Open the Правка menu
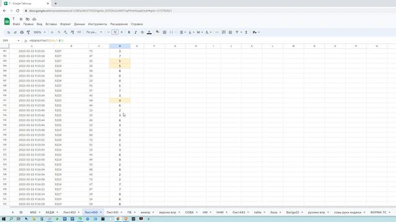396x222 pixels. (28, 24)
